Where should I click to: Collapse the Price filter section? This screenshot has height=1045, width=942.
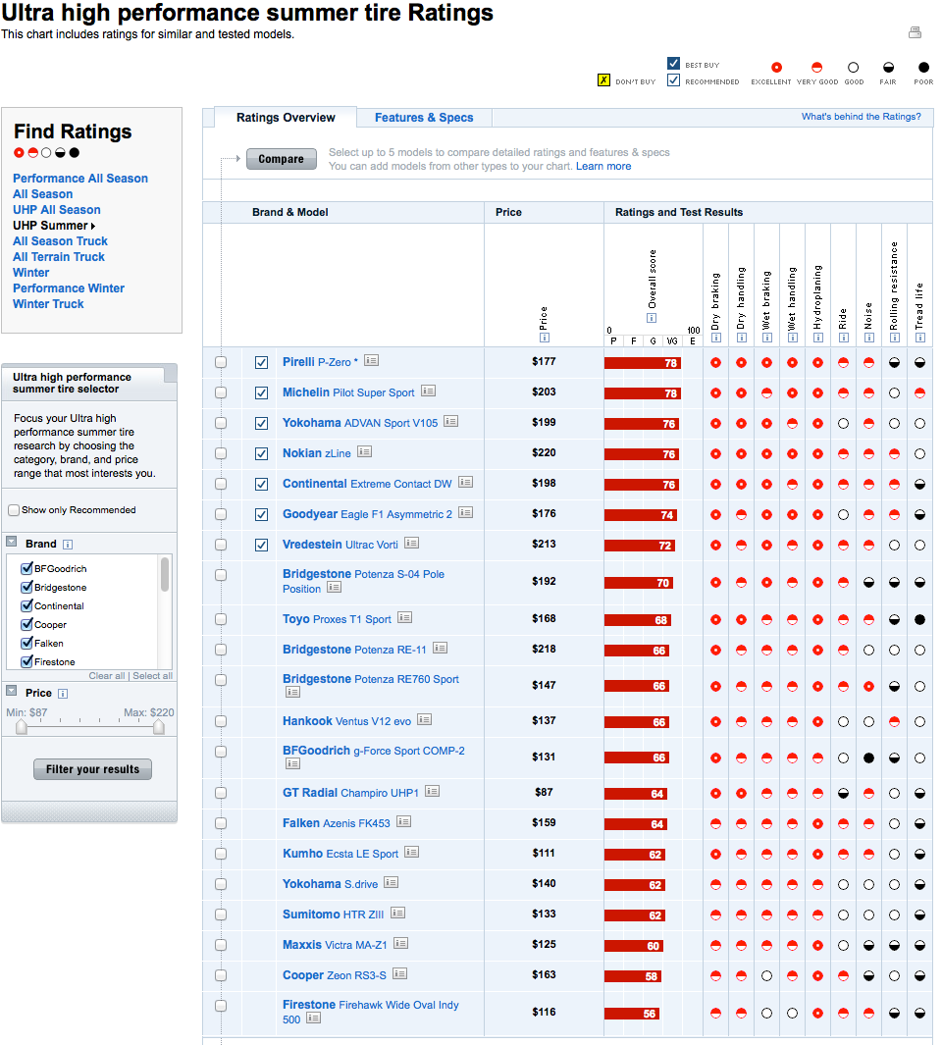(12, 691)
